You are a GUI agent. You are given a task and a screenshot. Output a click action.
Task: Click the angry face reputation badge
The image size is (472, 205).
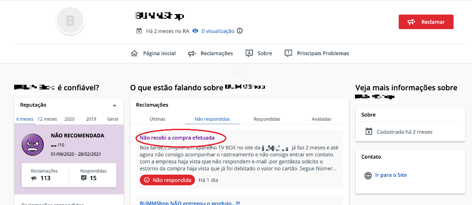31,145
